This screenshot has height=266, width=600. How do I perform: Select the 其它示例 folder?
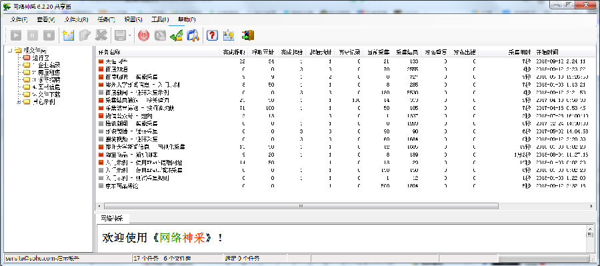click(x=44, y=102)
